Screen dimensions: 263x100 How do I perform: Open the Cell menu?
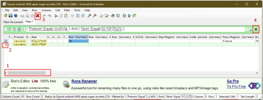[x=58, y=10]
